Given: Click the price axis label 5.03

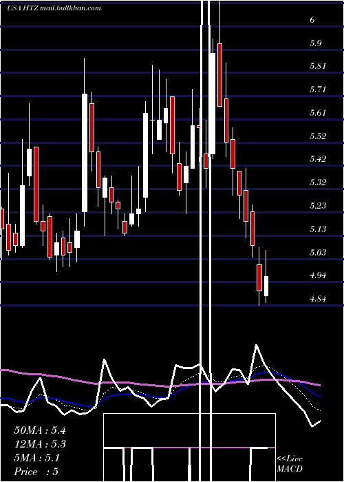Looking at the screenshot, I should tap(317, 253).
